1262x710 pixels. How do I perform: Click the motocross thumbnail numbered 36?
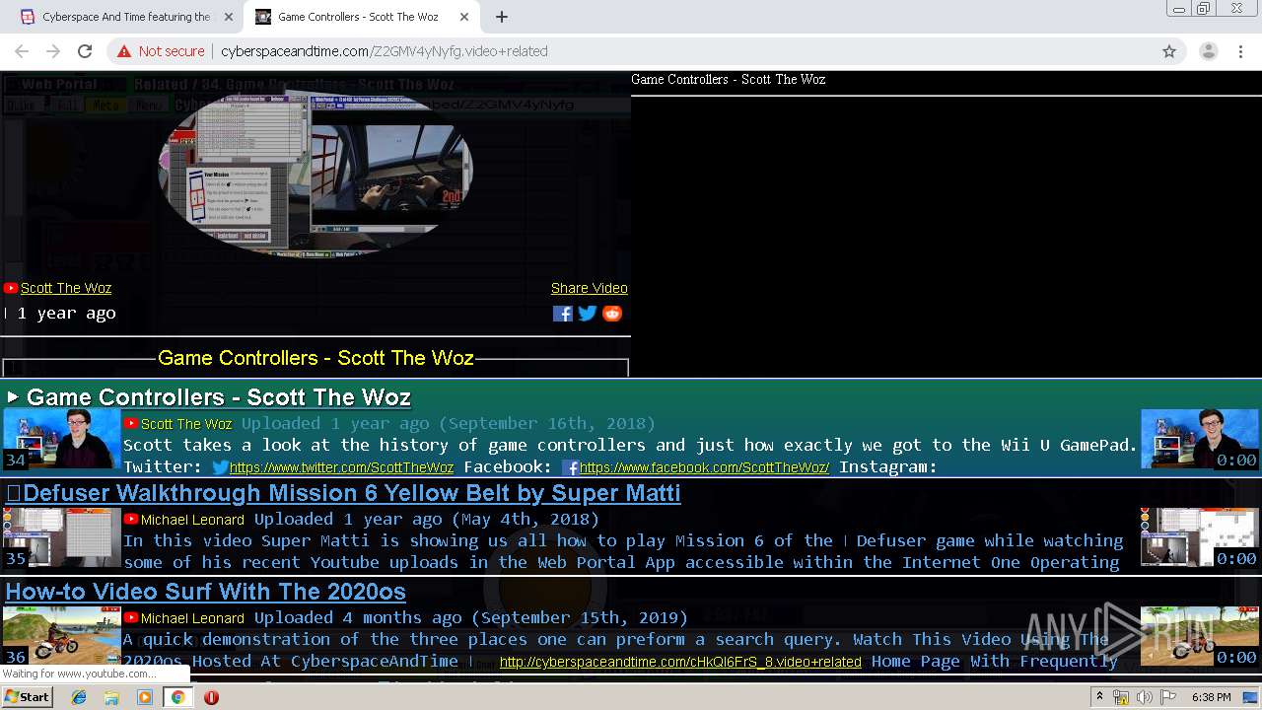click(x=62, y=636)
